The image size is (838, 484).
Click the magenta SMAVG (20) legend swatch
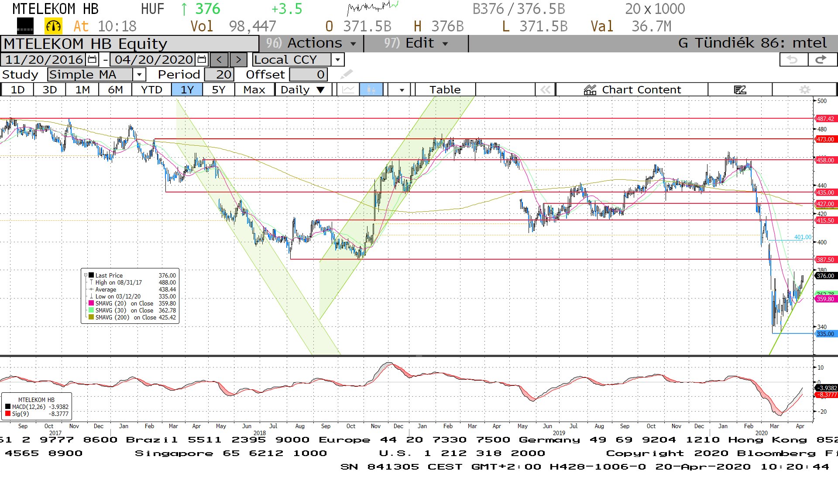pos(91,303)
